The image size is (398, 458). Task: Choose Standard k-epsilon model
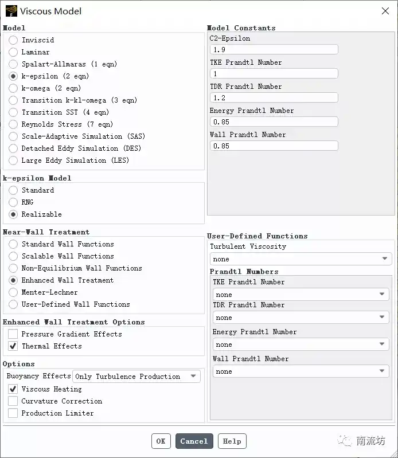coord(13,190)
